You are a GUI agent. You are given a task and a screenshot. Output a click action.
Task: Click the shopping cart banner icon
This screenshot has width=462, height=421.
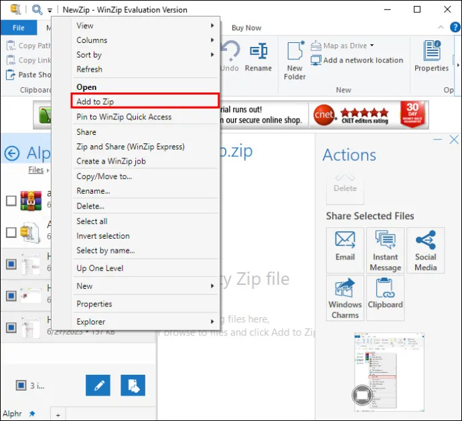tap(45, 115)
